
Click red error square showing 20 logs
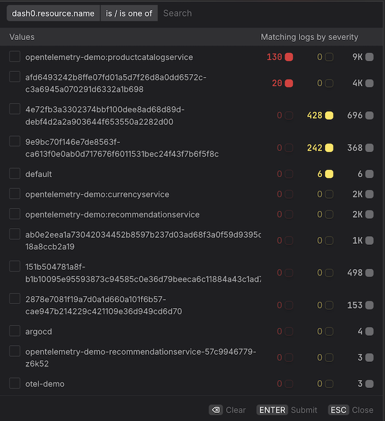point(288,83)
